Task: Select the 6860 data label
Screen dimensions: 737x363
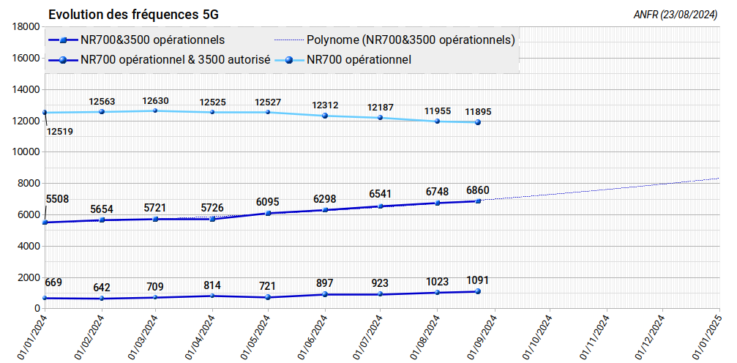Action: [478, 190]
